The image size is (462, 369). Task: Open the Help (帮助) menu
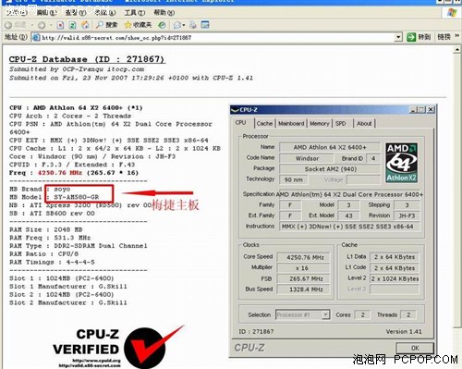pyautogui.click(x=164, y=13)
